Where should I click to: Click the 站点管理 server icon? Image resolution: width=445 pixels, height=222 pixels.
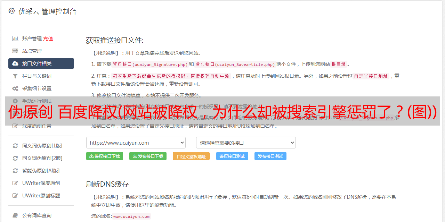[15, 51]
